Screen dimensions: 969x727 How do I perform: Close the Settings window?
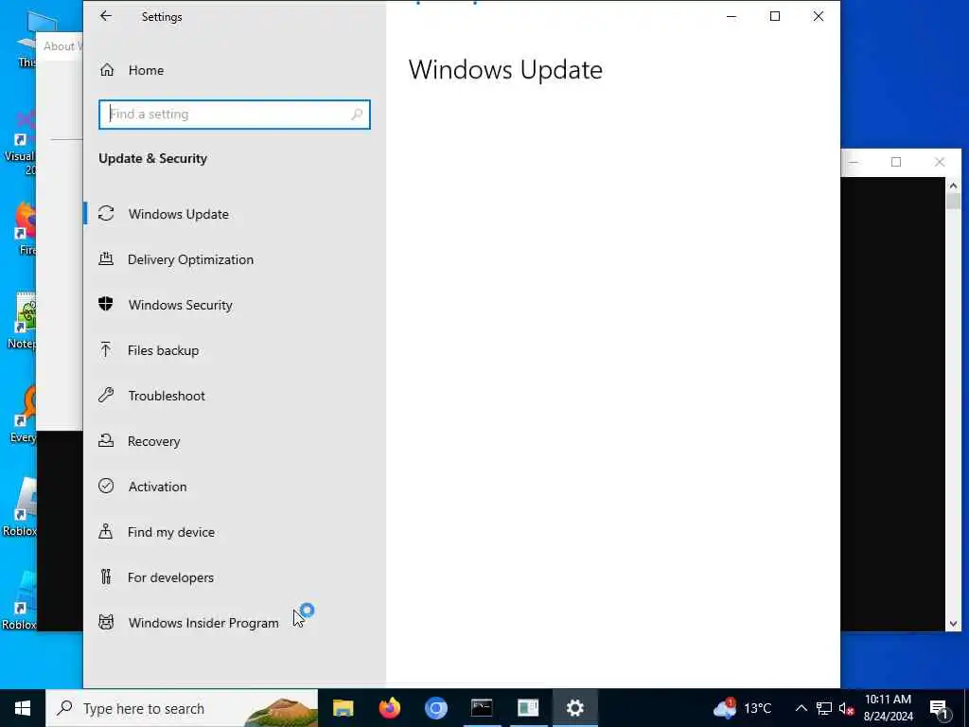coord(819,17)
